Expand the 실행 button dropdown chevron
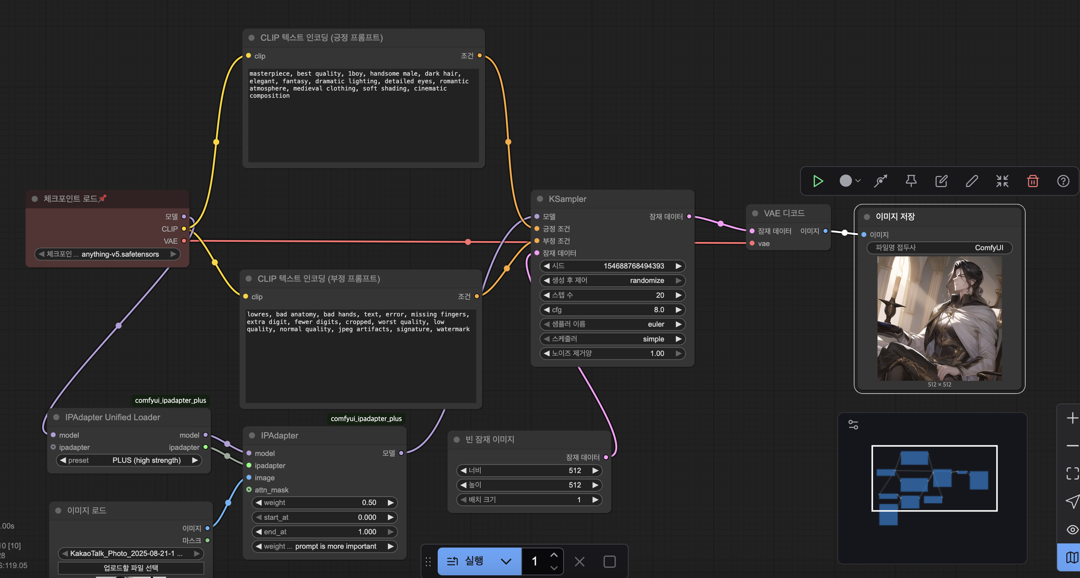Image resolution: width=1080 pixels, height=578 pixels. (x=506, y=561)
